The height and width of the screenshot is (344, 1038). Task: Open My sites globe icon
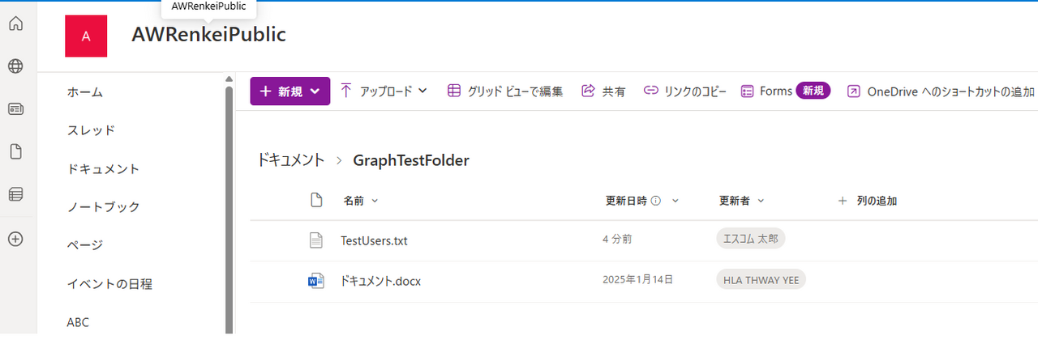click(15, 66)
